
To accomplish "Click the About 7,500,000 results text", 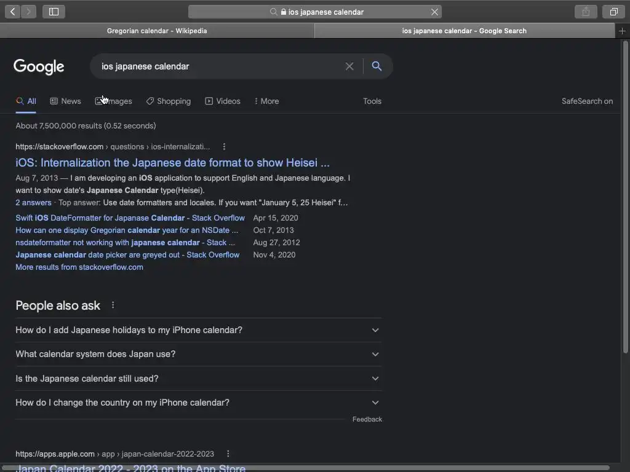I will point(86,125).
